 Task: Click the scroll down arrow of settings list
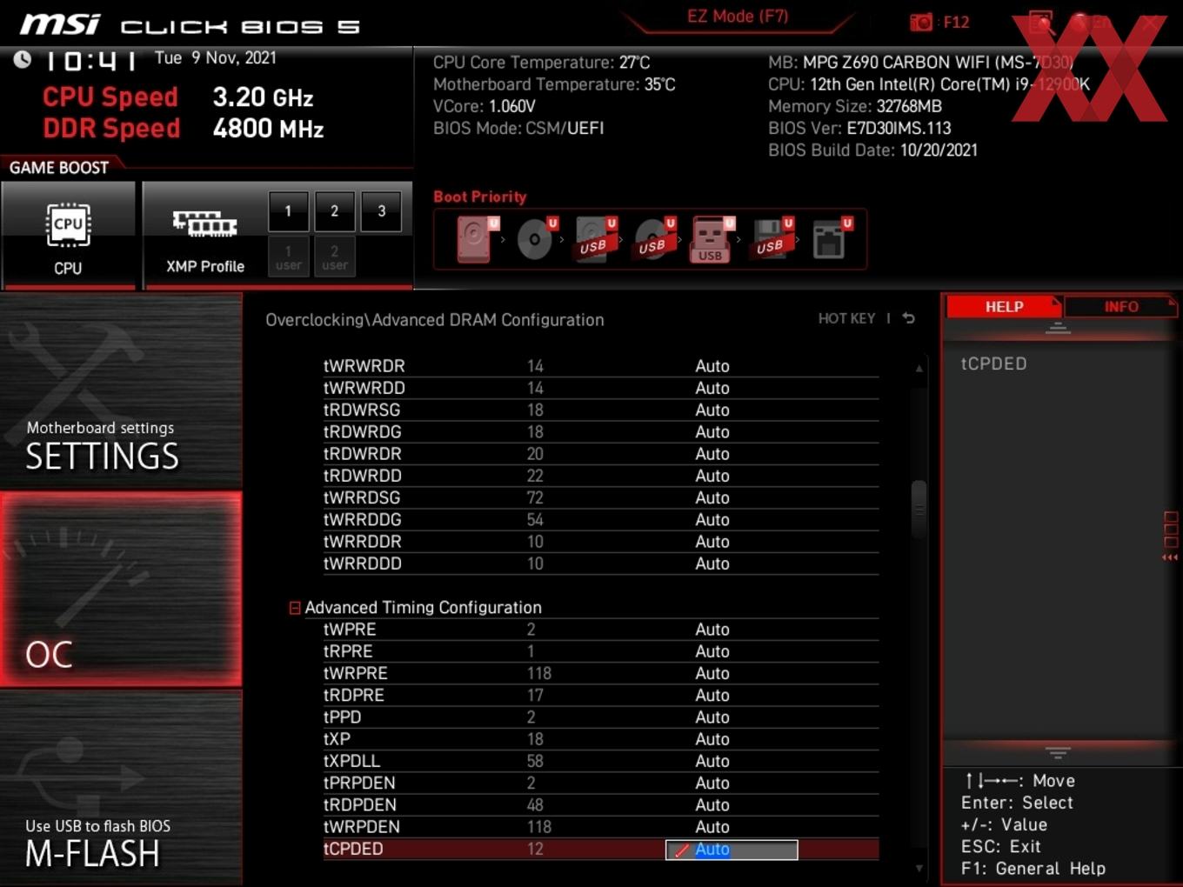pos(919,868)
